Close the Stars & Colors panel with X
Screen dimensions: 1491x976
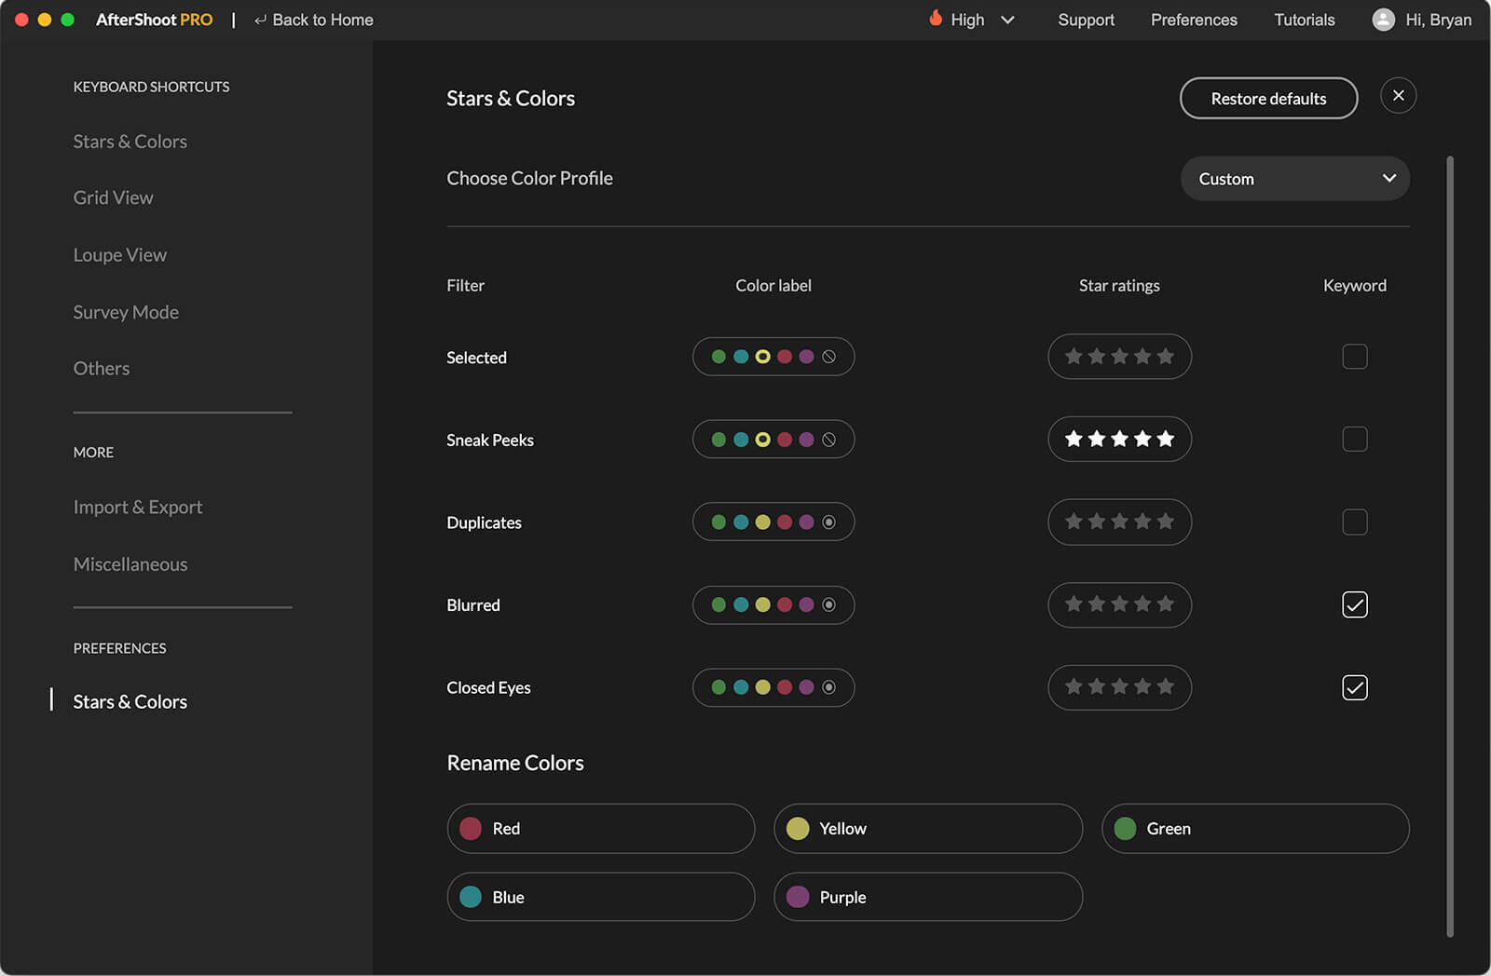(1398, 96)
